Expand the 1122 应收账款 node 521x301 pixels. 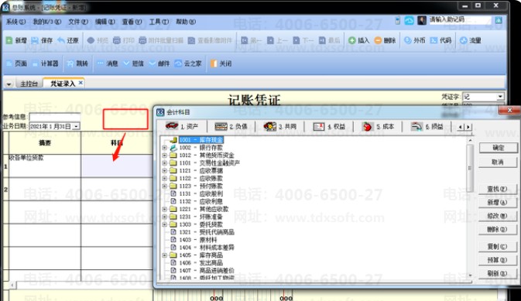[164, 178]
